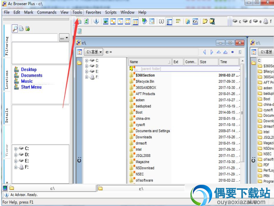274x206 pixels.
Task: Open the blue info icon in toolbar
Action: [96, 22]
